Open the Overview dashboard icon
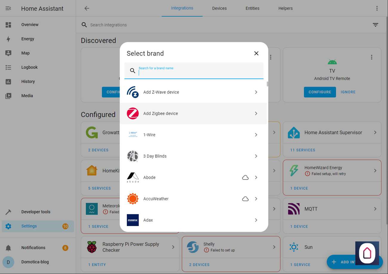Image resolution: width=388 pixels, height=274 pixels. (8, 25)
